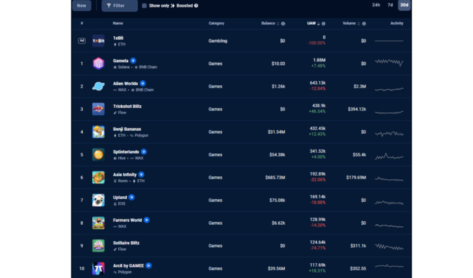Screen dimensions: 473x278
Task: Open the Arc8 by GAMEE logo
Action: tap(98, 269)
